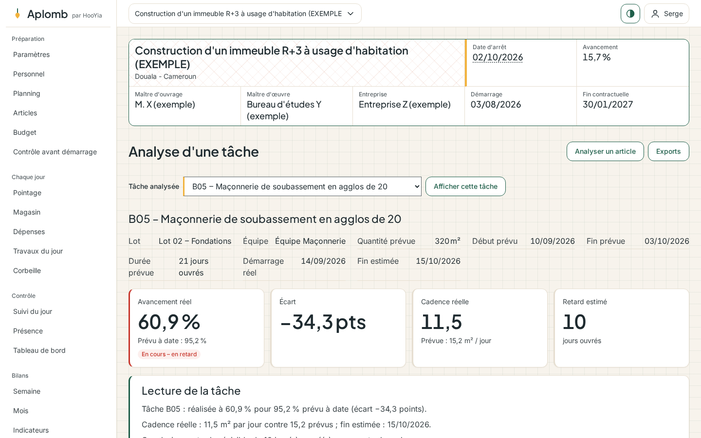
Task: Click the Lecture de la tâche heading
Action: (x=191, y=391)
